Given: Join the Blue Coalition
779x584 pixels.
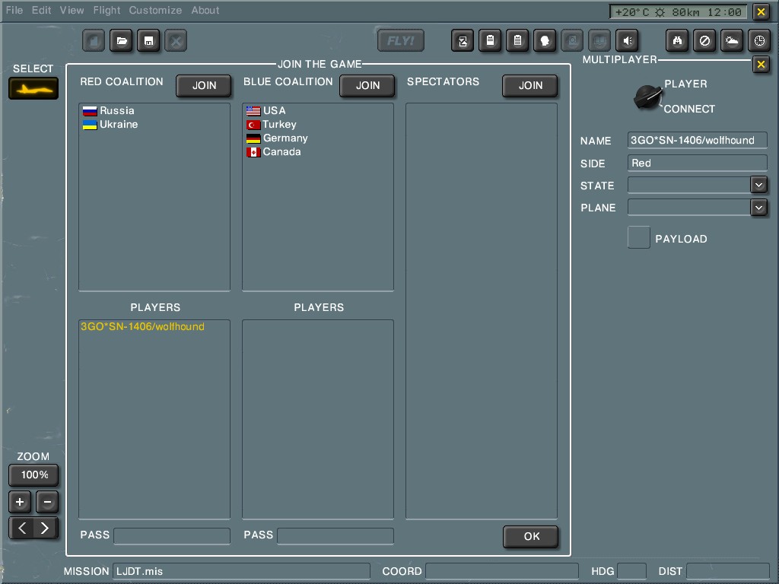Looking at the screenshot, I should point(367,85).
